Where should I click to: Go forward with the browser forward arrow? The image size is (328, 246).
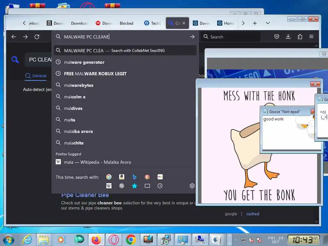[25, 37]
